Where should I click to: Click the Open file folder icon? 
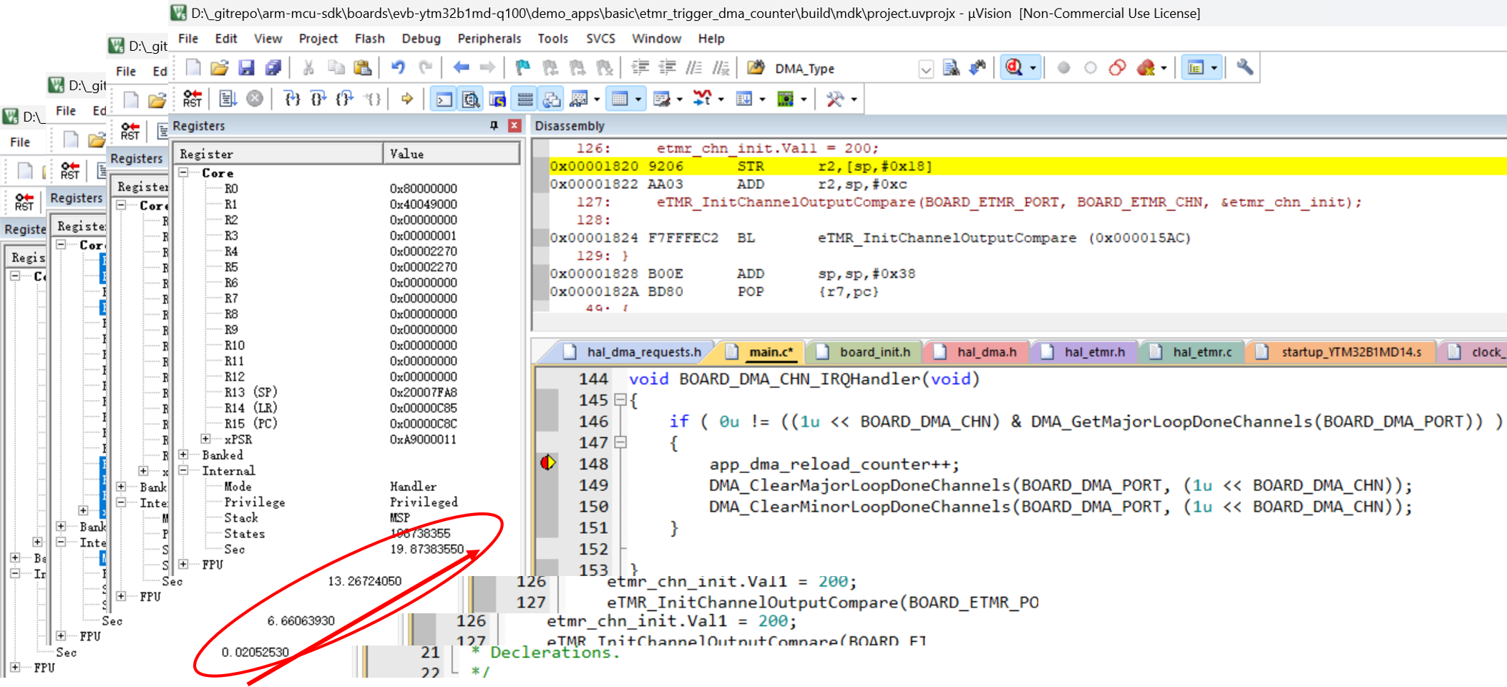click(220, 68)
